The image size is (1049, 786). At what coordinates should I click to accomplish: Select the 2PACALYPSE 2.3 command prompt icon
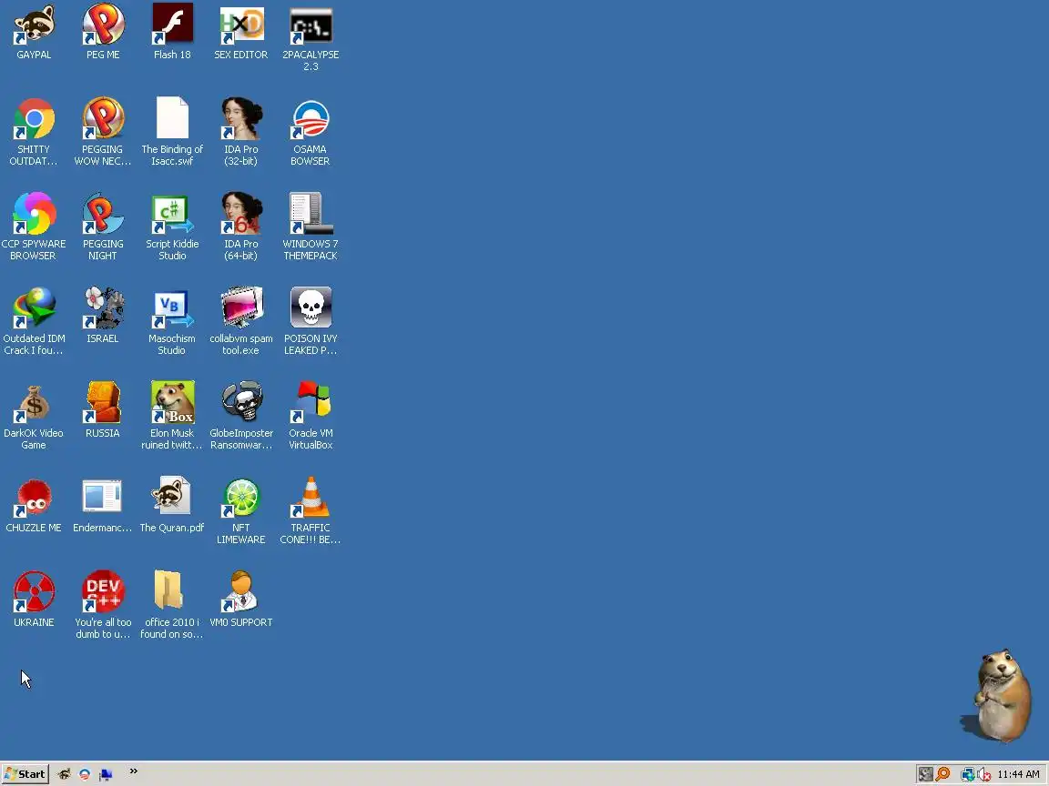click(x=311, y=25)
